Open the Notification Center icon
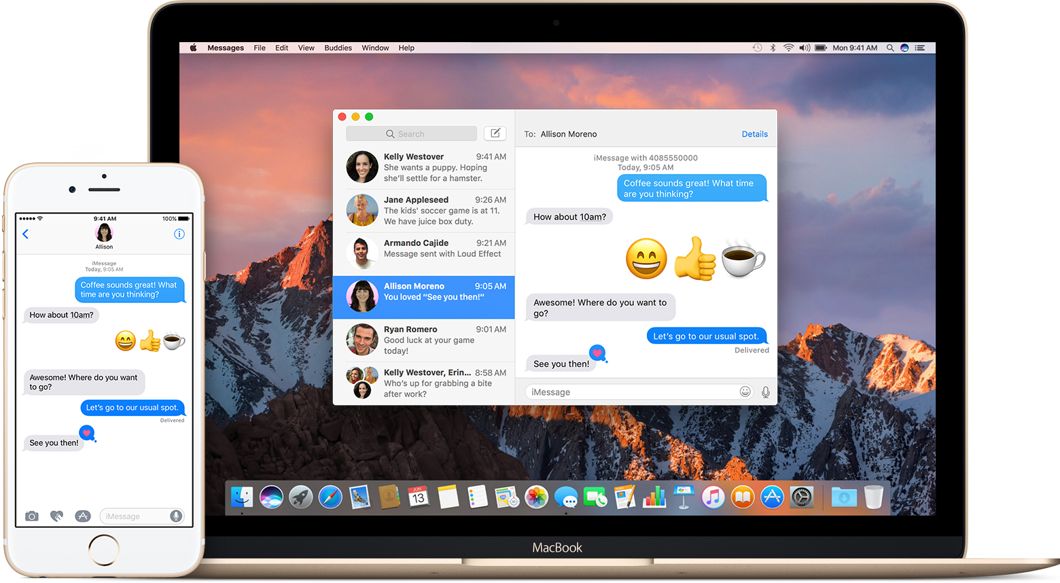 [920, 48]
